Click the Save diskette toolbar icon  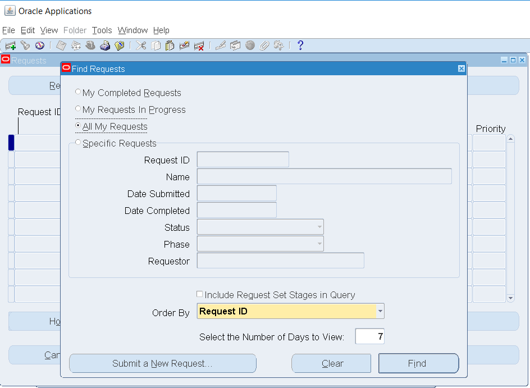point(61,45)
